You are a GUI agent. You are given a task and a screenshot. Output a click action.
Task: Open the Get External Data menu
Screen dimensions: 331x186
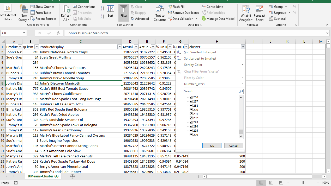[x=8, y=13]
